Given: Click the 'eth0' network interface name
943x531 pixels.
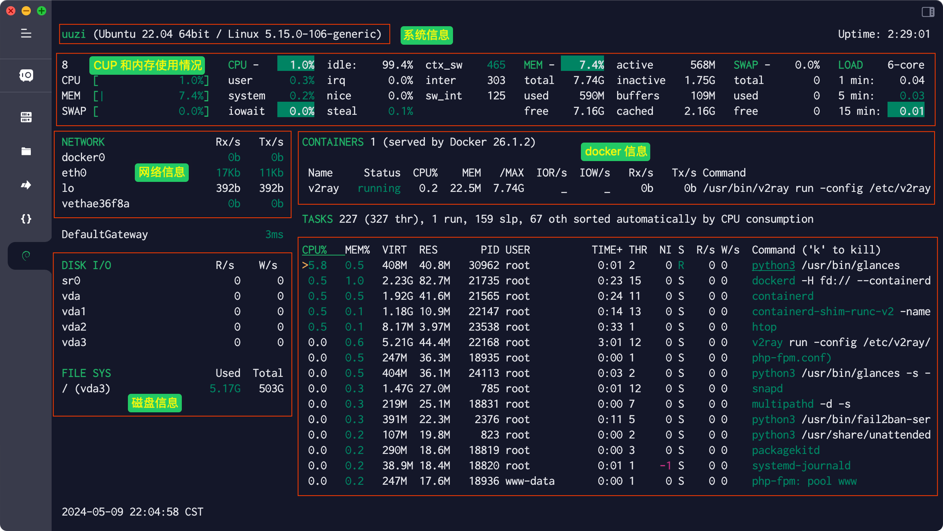Looking at the screenshot, I should coord(74,173).
